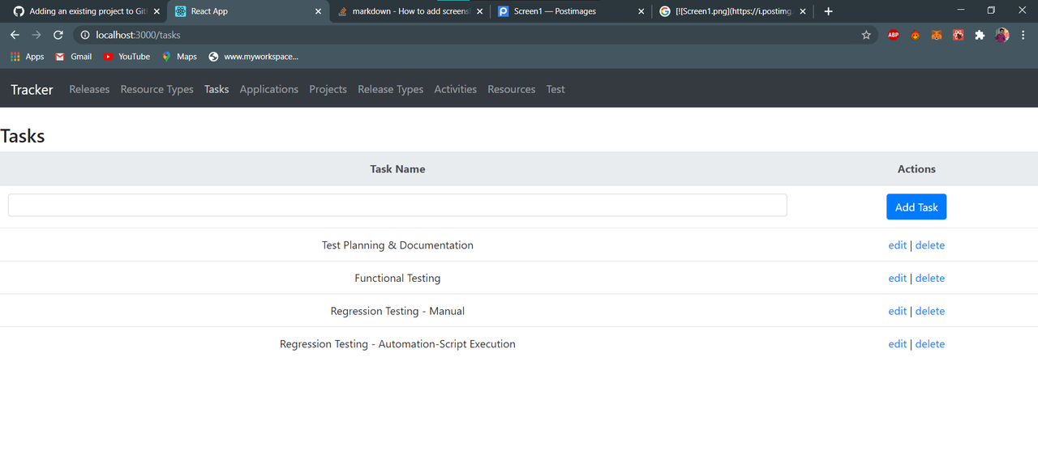Open the Projects nav item
Screen dimensions: 1038x468
coord(328,89)
